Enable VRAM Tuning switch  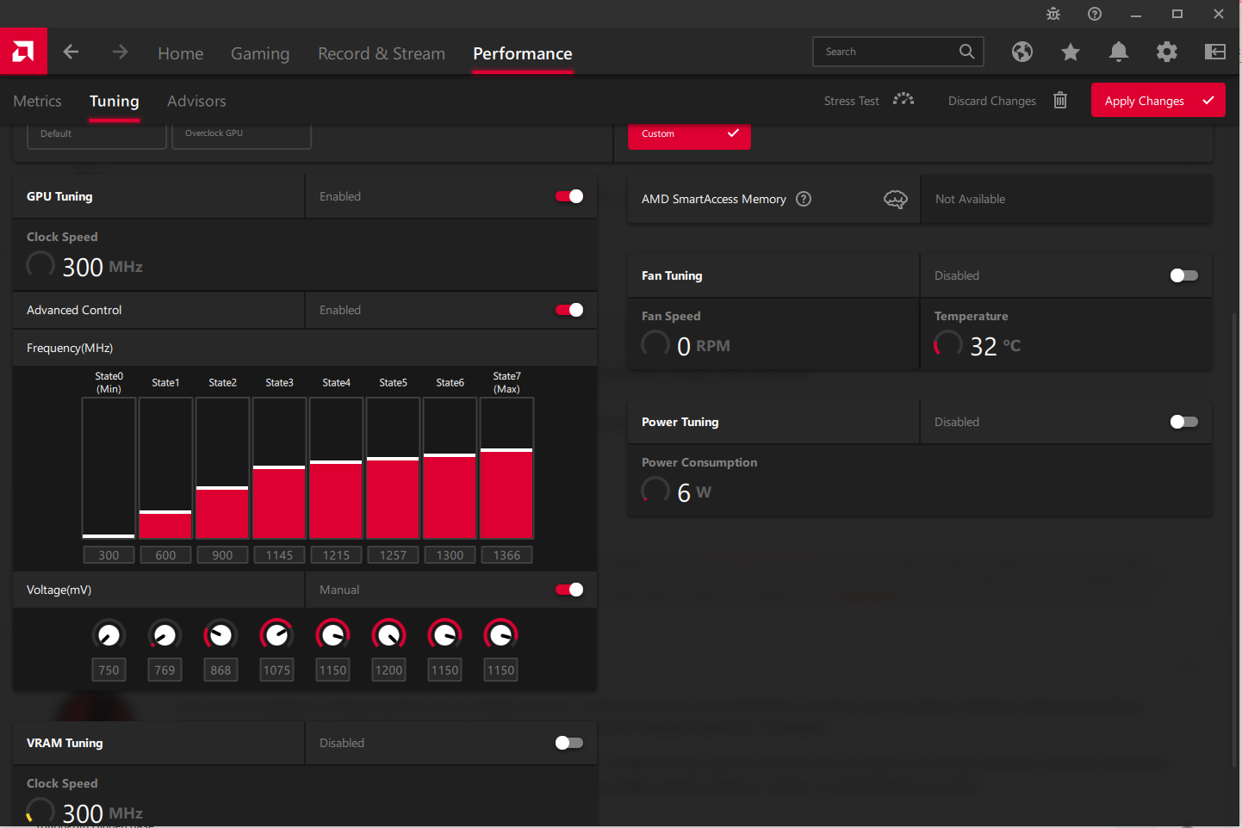point(569,743)
